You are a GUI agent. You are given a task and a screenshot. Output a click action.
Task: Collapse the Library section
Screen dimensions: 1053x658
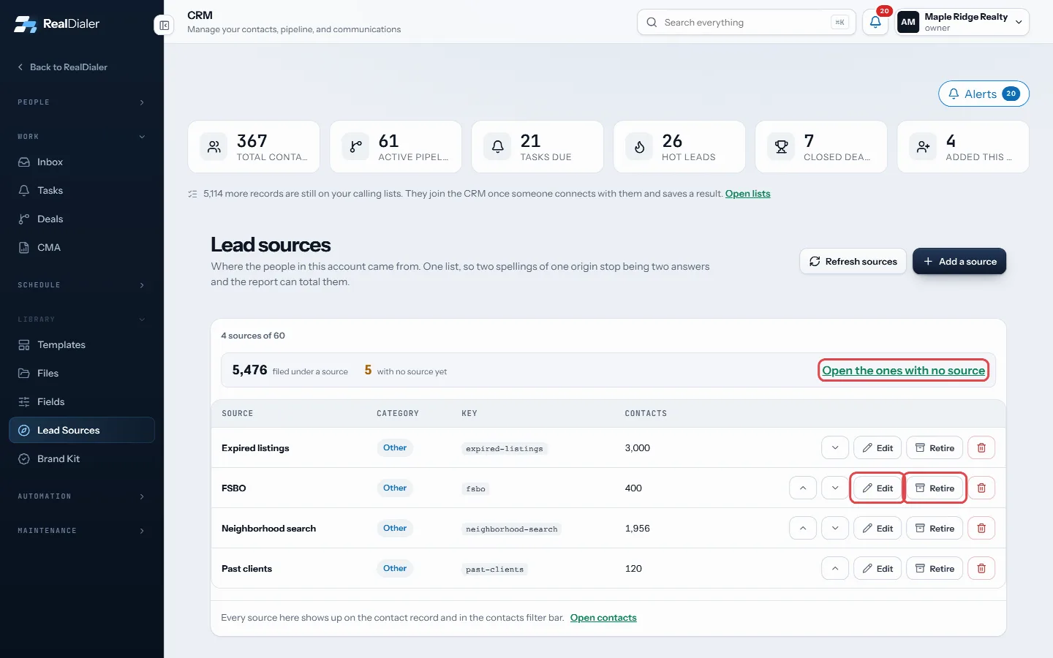point(82,319)
